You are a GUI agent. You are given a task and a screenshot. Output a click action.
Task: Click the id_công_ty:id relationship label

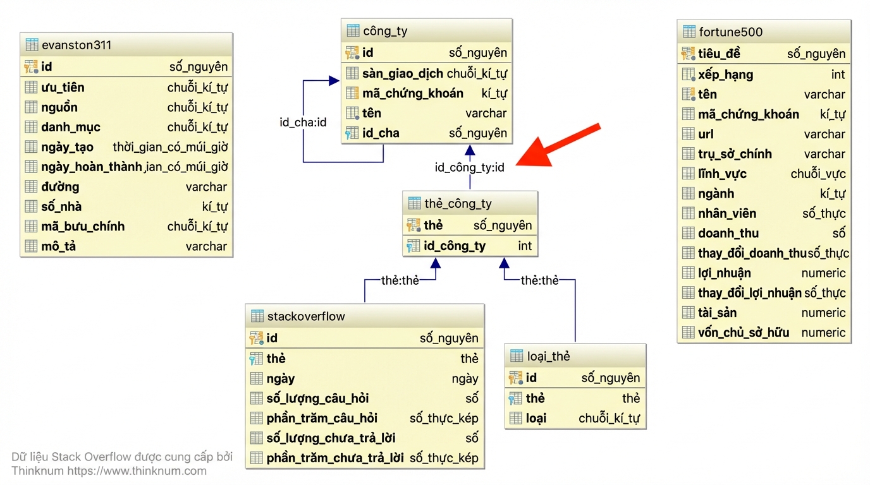[x=470, y=168]
